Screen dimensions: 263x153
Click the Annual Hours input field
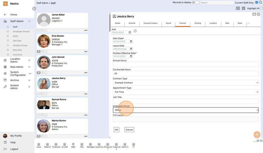[x=186, y=65]
